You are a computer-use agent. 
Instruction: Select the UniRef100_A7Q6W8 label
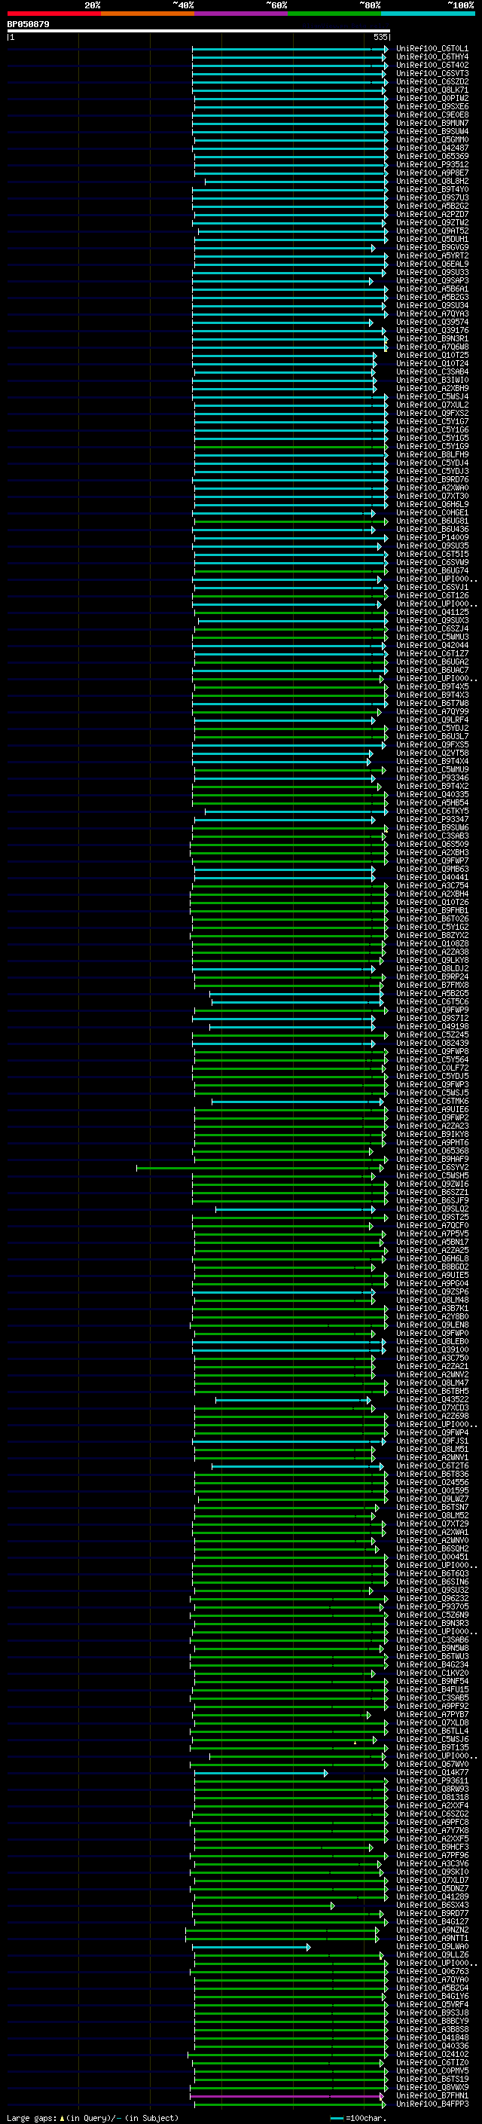click(432, 347)
